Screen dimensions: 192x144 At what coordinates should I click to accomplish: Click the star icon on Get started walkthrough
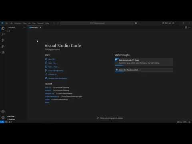pyautogui.click(x=116, y=60)
